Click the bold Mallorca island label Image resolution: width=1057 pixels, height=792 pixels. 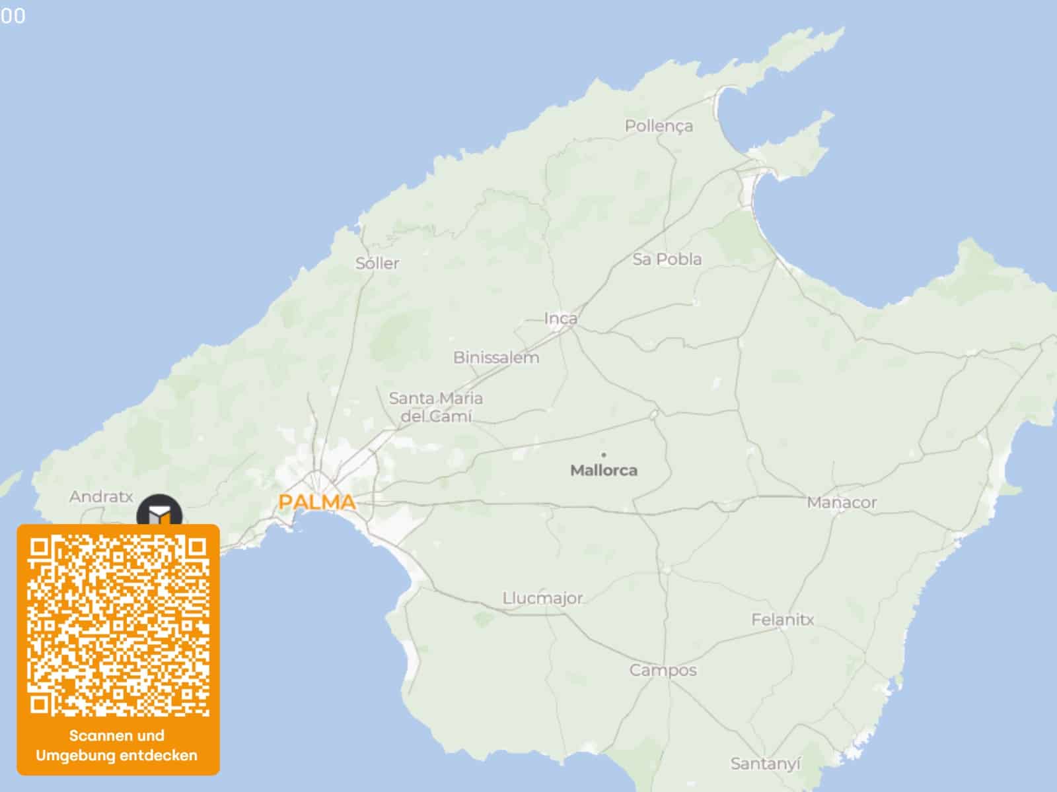pos(604,471)
